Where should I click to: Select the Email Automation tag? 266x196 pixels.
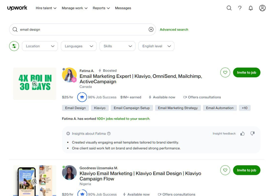pos(220,108)
